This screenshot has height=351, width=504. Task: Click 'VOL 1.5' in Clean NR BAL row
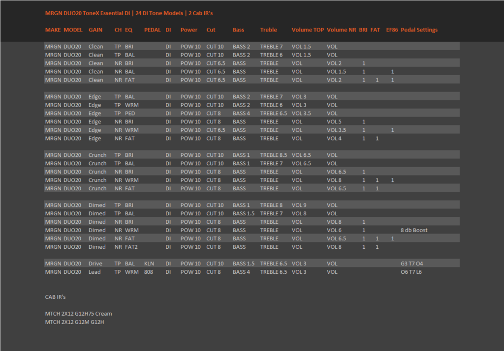tap(336, 72)
